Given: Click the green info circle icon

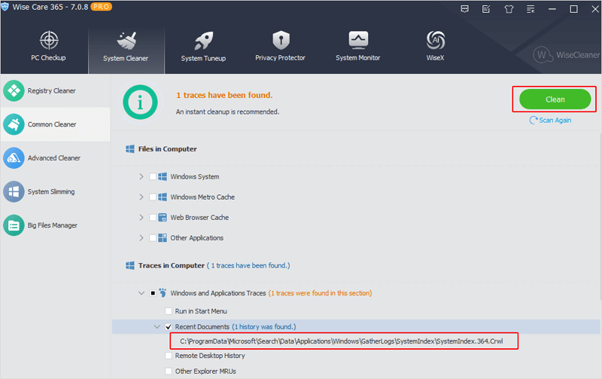Looking at the screenshot, I should tap(140, 102).
